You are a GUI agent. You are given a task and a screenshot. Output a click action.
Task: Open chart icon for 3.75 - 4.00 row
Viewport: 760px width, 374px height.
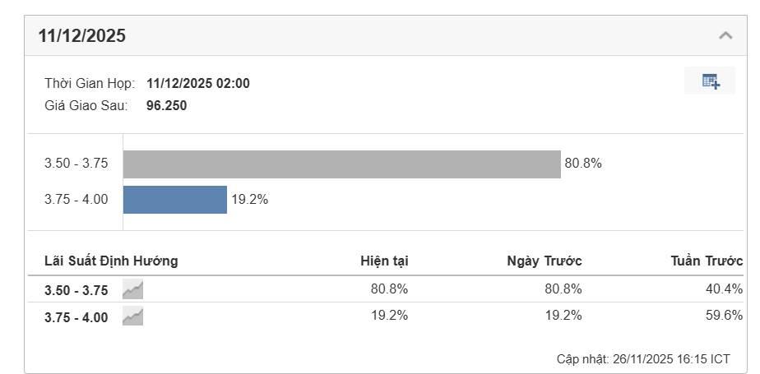[132, 316]
